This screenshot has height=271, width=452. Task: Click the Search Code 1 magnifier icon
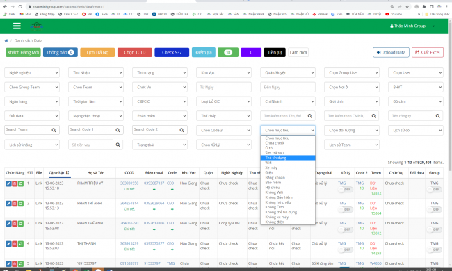coord(118,130)
